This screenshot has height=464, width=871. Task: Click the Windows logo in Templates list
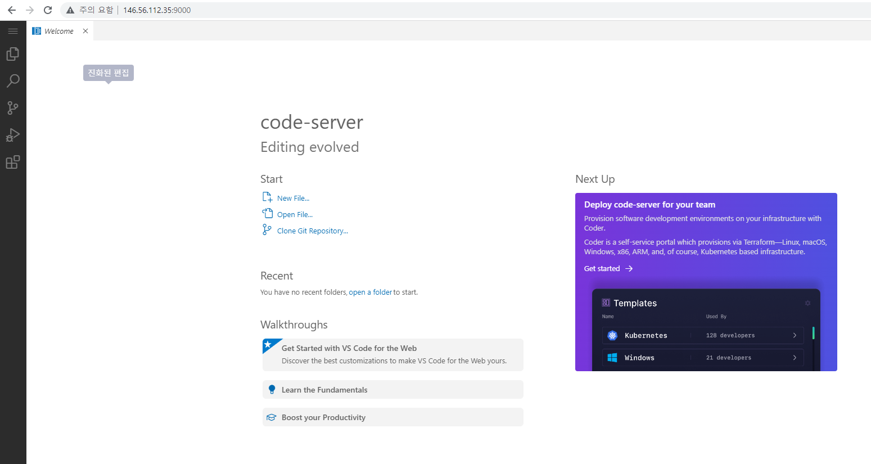point(612,358)
